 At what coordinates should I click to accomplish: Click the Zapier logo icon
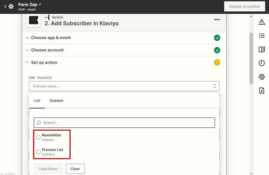coord(11,7)
